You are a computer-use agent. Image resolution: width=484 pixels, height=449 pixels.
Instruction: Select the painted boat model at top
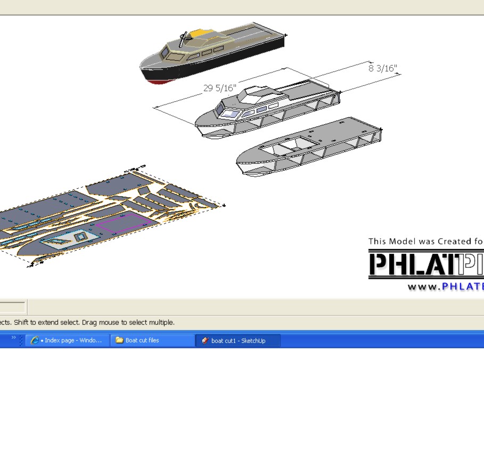pyautogui.click(x=213, y=56)
